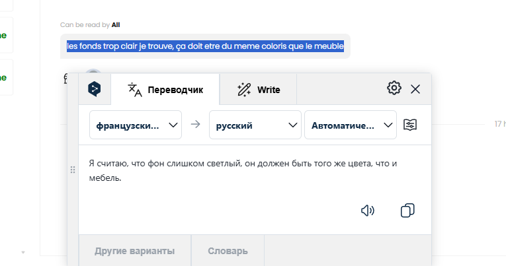The width and height of the screenshot is (506, 266).
Task: Click the 'Can be read by All' label
Action: 90,25
